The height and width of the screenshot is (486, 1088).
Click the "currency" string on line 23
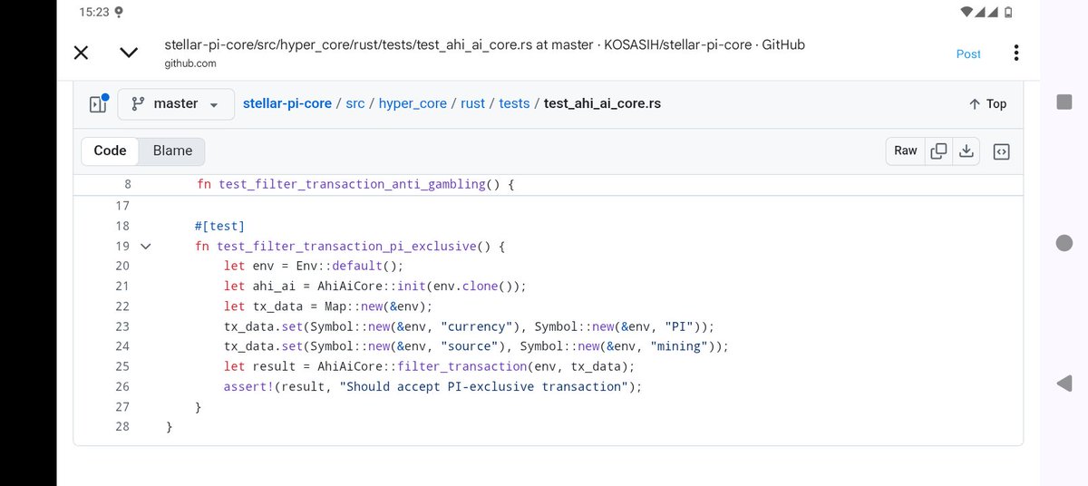pyautogui.click(x=476, y=326)
